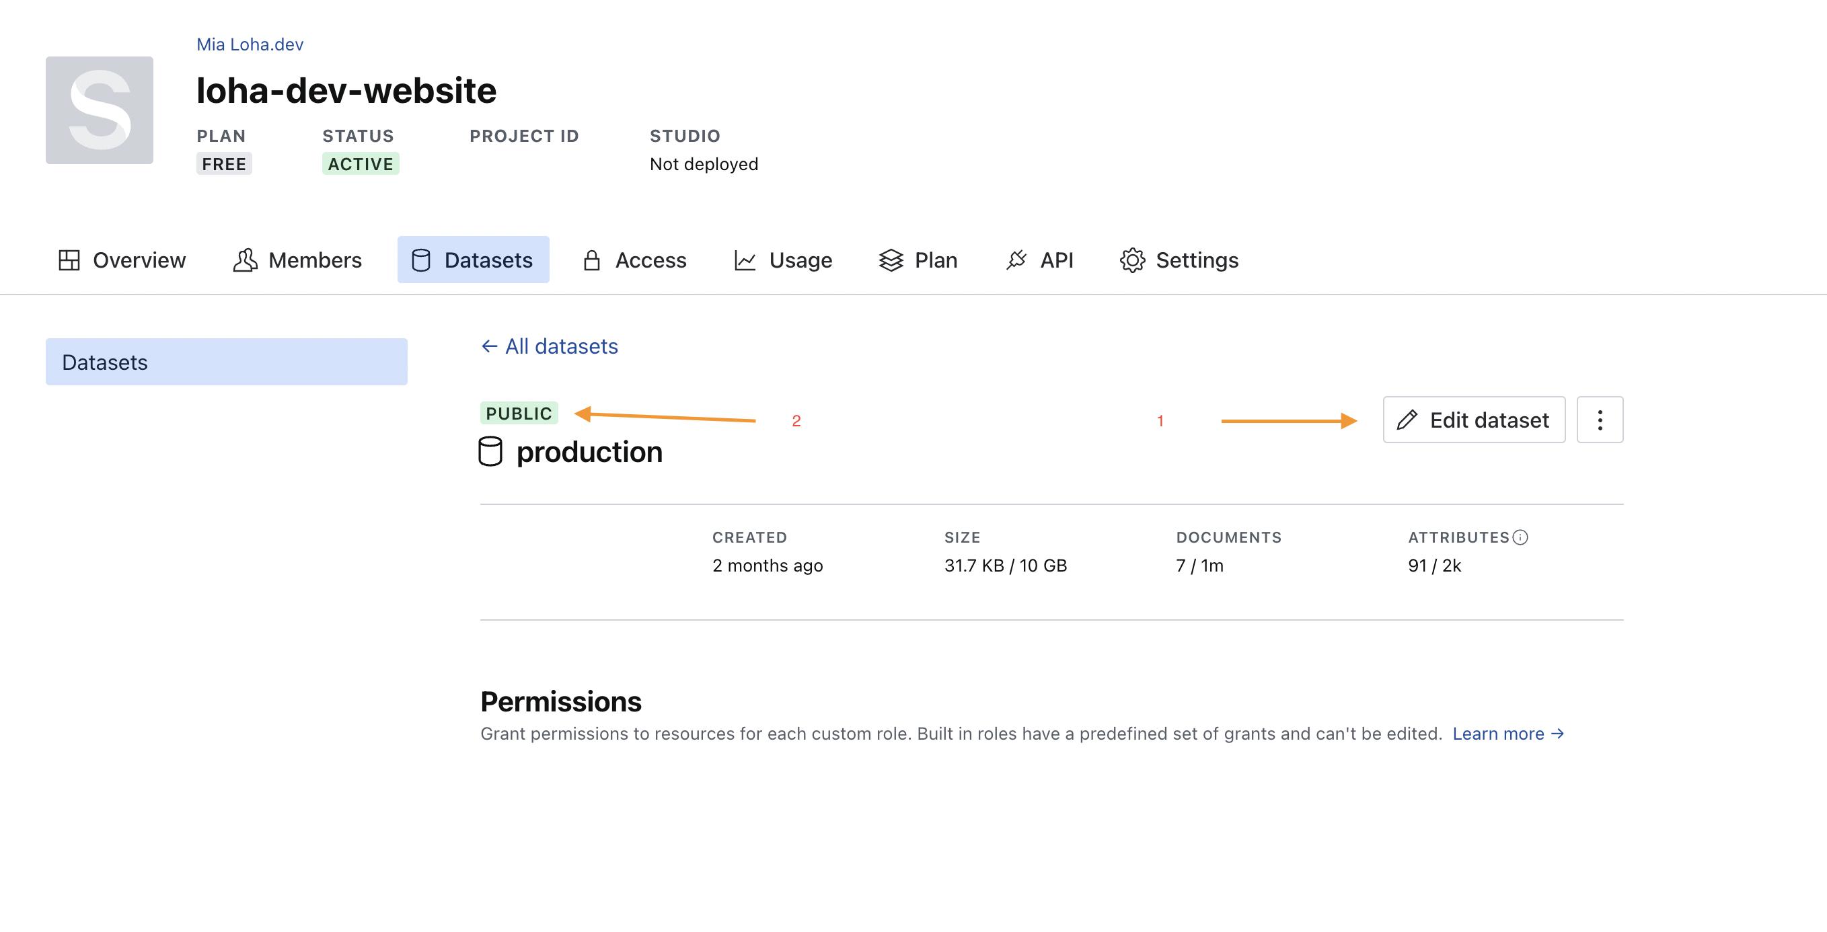Click the Plan layers icon
Image resolution: width=1827 pixels, height=932 pixels.
891,260
